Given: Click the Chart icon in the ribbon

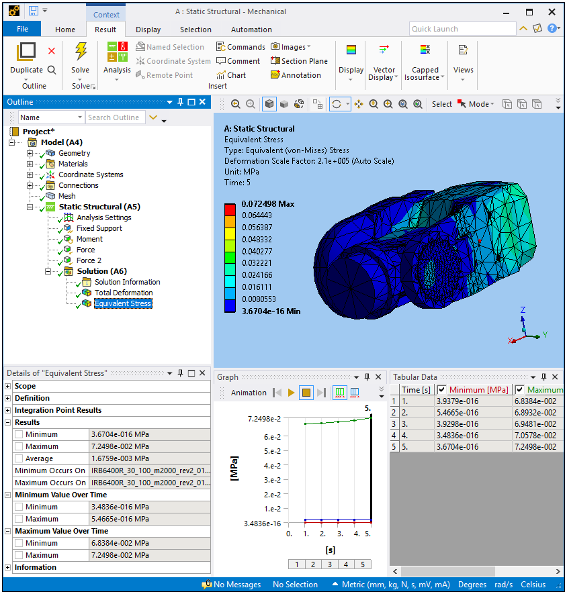Looking at the screenshot, I should click(230, 75).
